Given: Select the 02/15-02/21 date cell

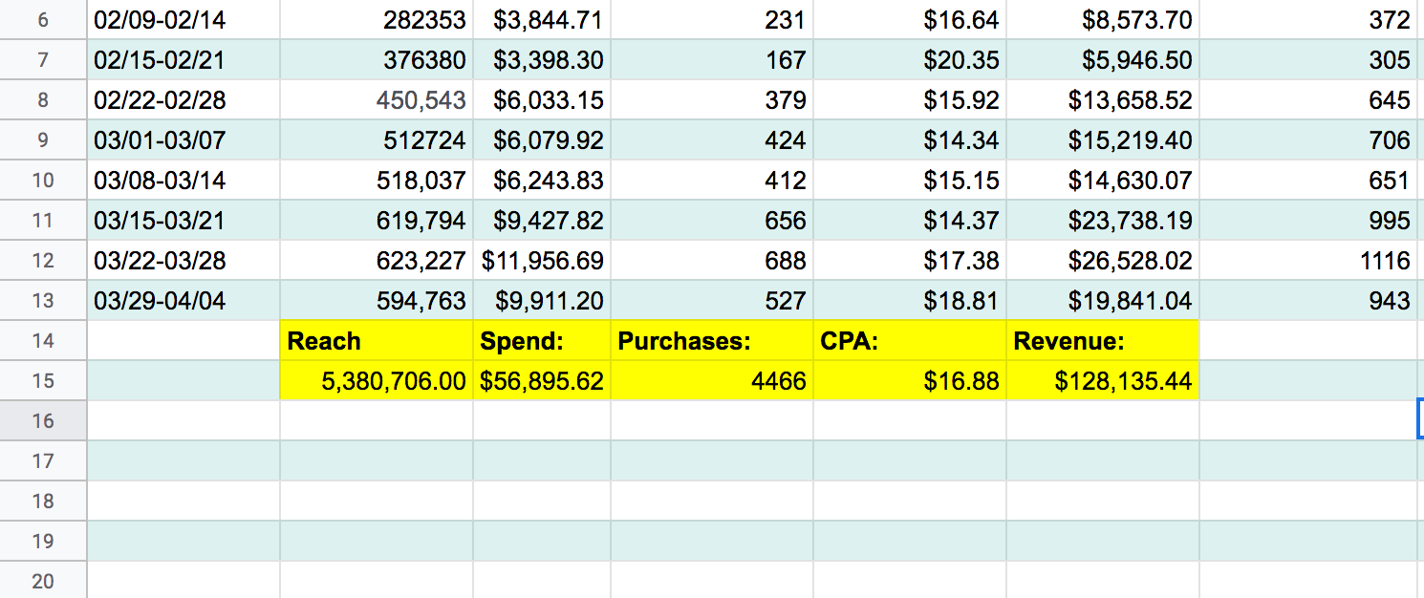Looking at the screenshot, I should [183, 60].
